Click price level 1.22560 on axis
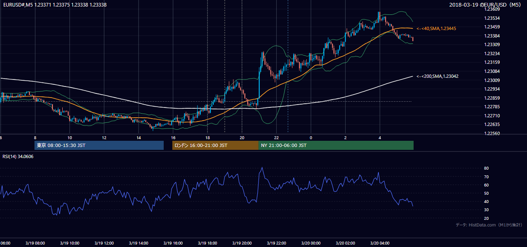This screenshot has width=527, height=247. click(492, 133)
